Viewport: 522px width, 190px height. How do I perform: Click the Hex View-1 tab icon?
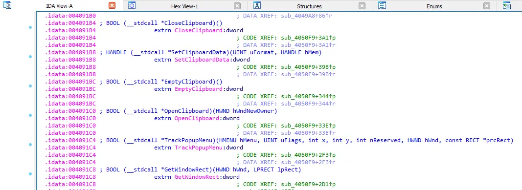(132, 5)
